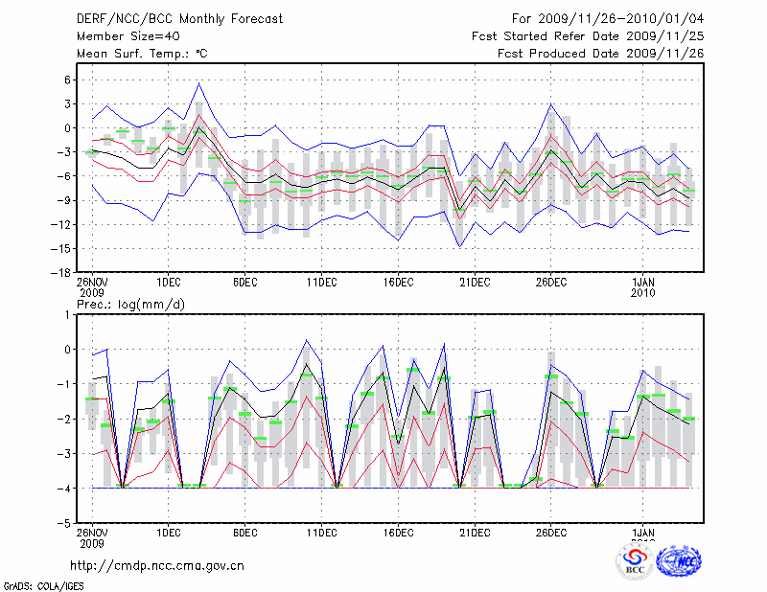Viewport: 767px width, 592px height.
Task: Click the -5 value on precipitation y-axis
Action: [66, 524]
